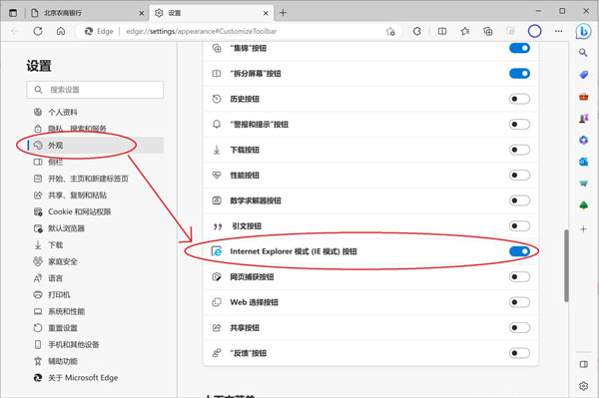This screenshot has width=599, height=398.
Task: Click the 搜索设置 search field
Action: pyautogui.click(x=95, y=90)
